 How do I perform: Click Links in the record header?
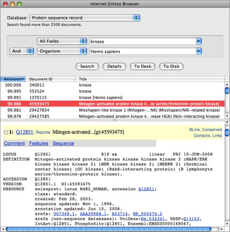tap(217, 136)
